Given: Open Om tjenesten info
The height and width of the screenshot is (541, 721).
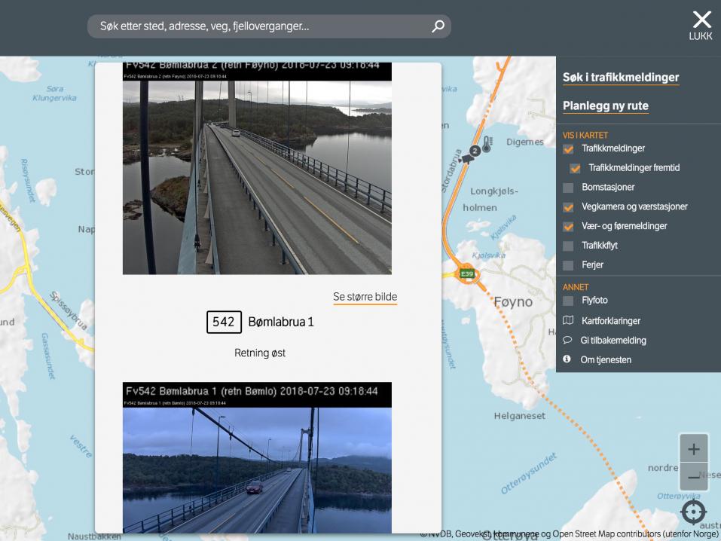Looking at the screenshot, I should click(605, 360).
